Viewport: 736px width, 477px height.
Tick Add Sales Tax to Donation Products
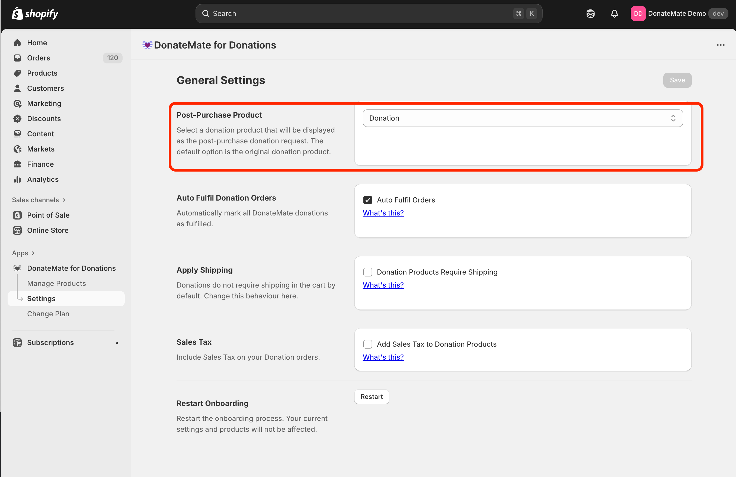pyautogui.click(x=367, y=344)
